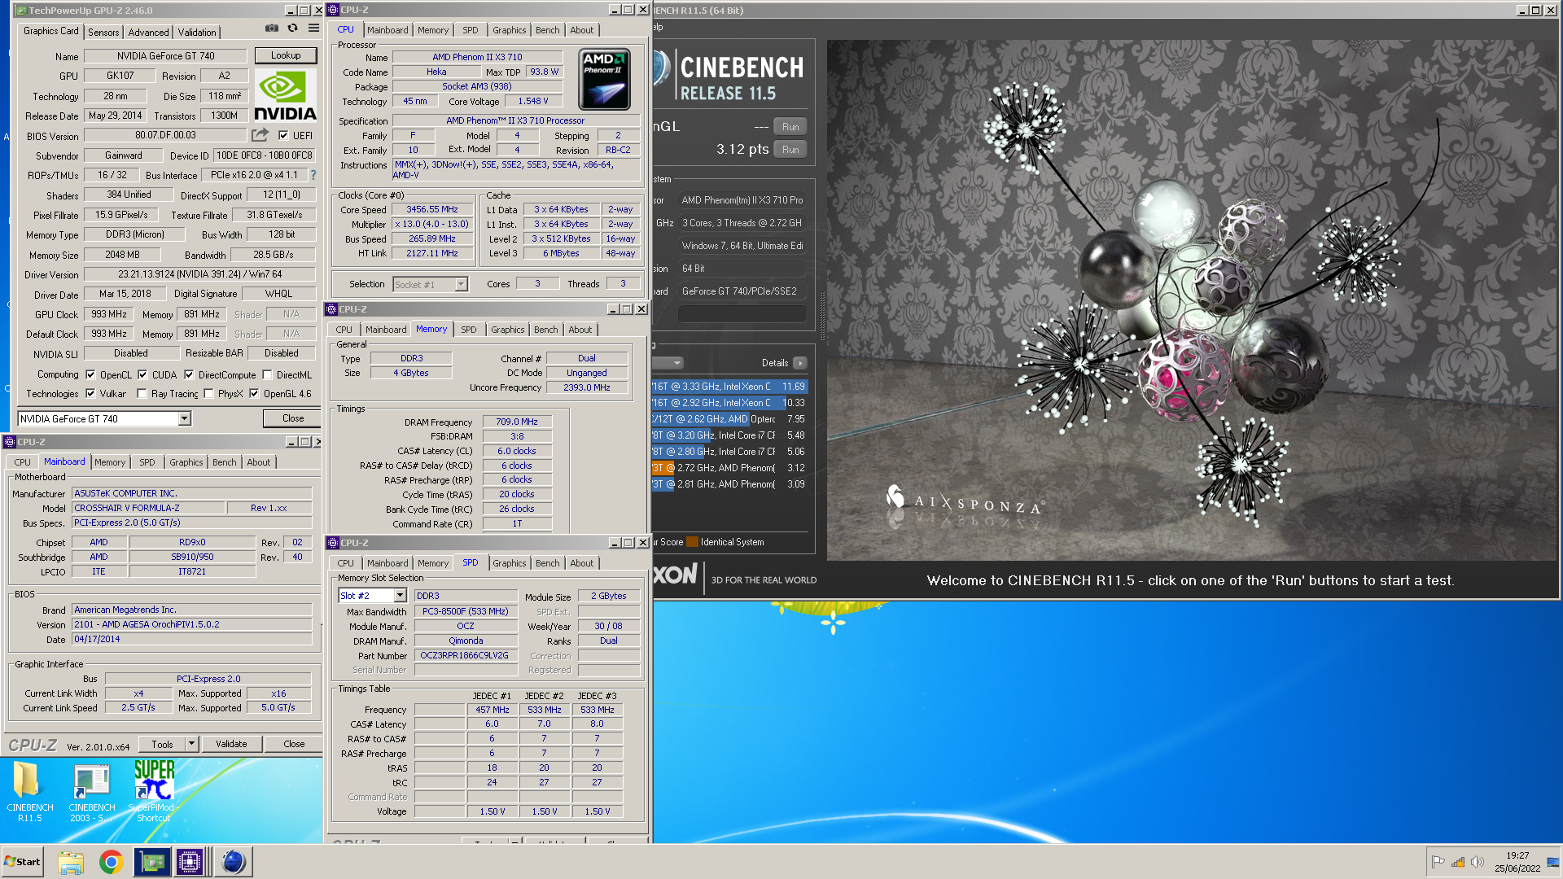Click the GPU-Z title bar app icon

point(22,11)
